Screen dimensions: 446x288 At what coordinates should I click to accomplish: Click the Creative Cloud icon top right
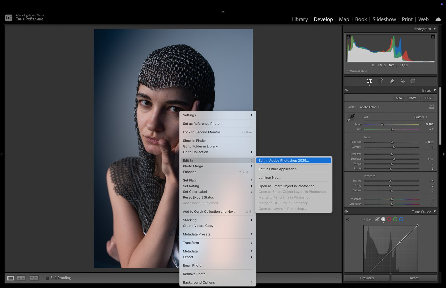pyautogui.click(x=438, y=19)
